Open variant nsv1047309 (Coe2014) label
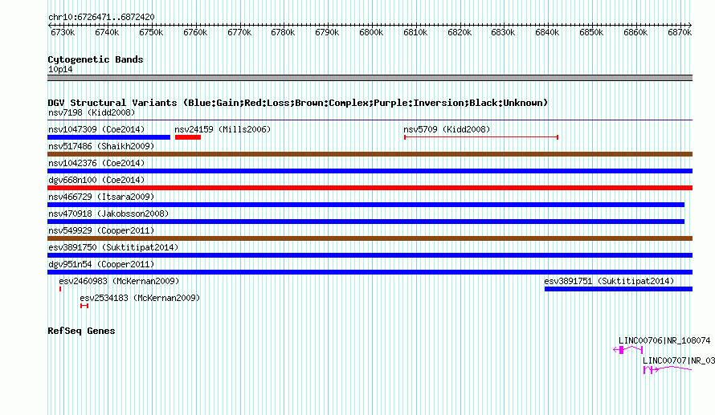Screen dimensions: 715x415 [x=96, y=129]
